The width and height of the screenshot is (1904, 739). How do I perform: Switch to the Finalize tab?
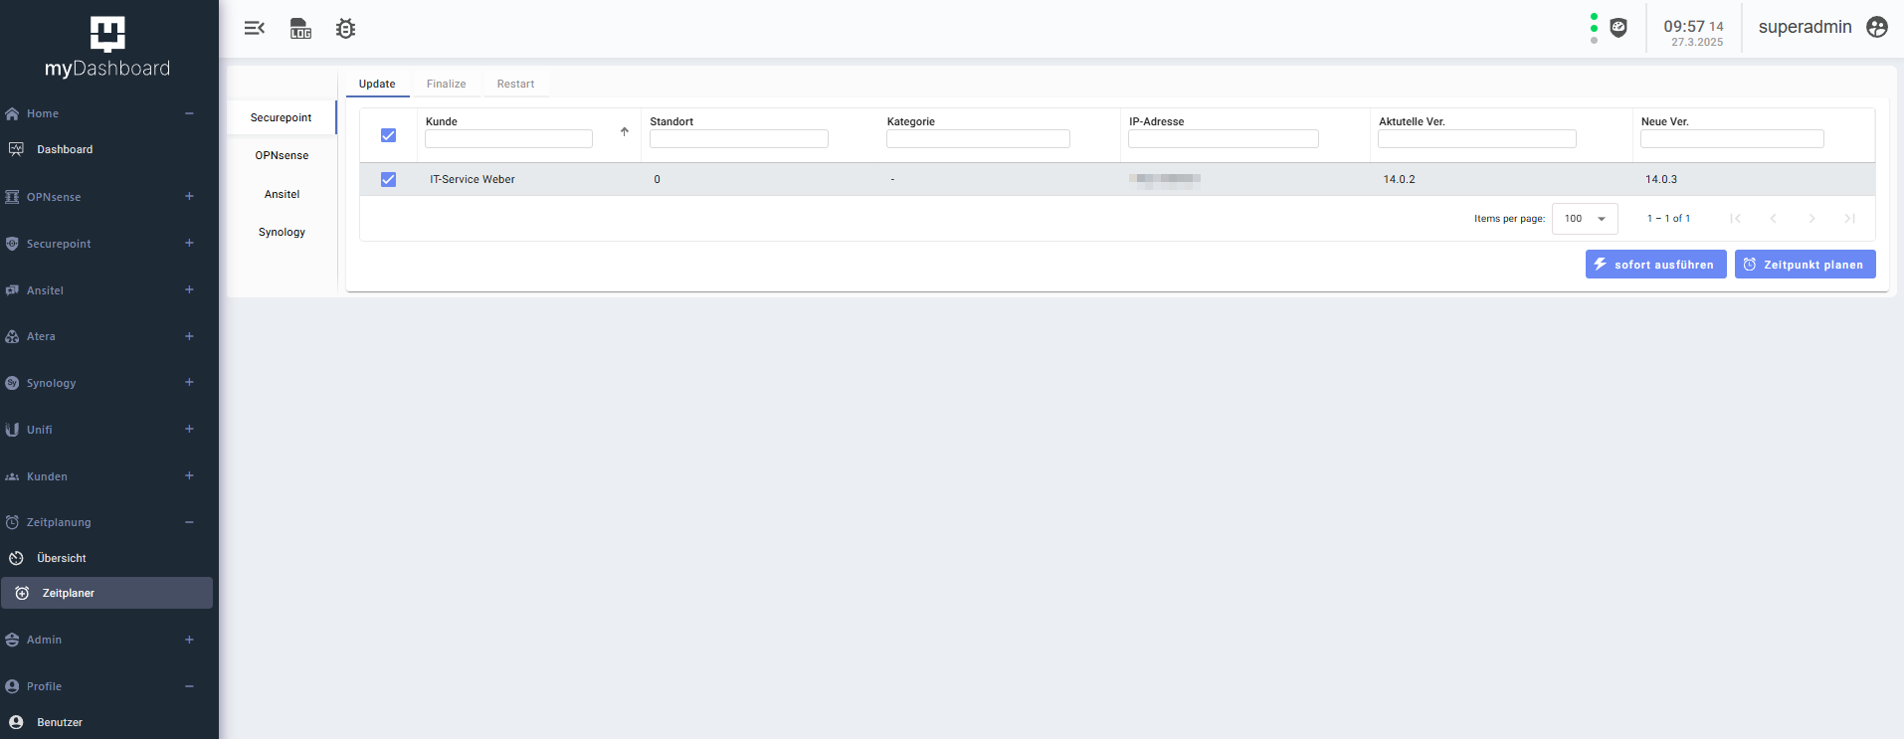pos(446,84)
